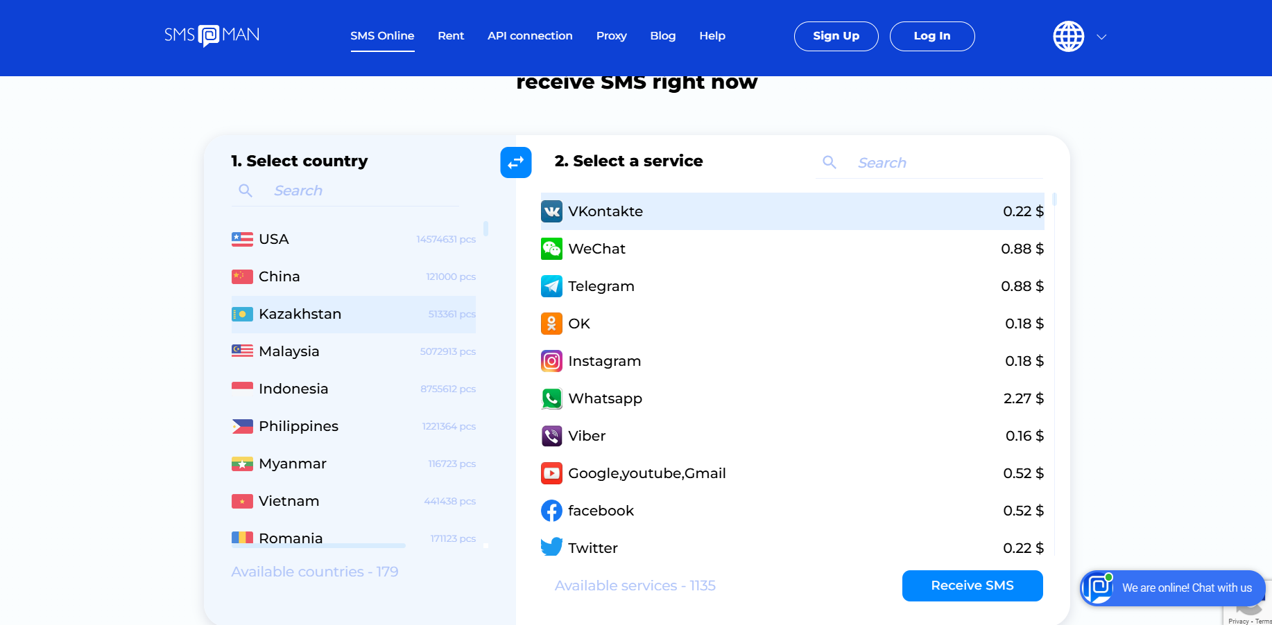The image size is (1272, 625).
Task: Click USA 14574631 pcs count
Action: click(x=446, y=239)
